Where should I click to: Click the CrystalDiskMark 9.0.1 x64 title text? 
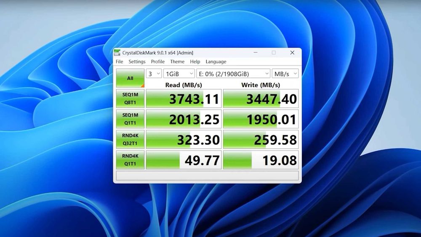pyautogui.click(x=157, y=53)
